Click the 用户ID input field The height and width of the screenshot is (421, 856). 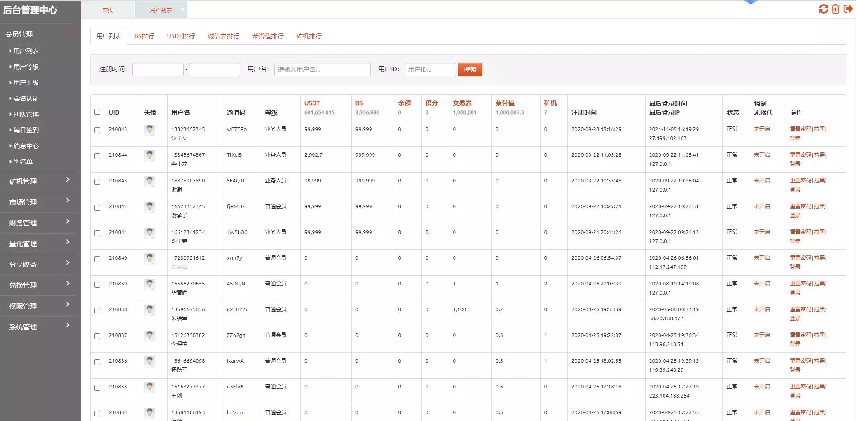[430, 70]
